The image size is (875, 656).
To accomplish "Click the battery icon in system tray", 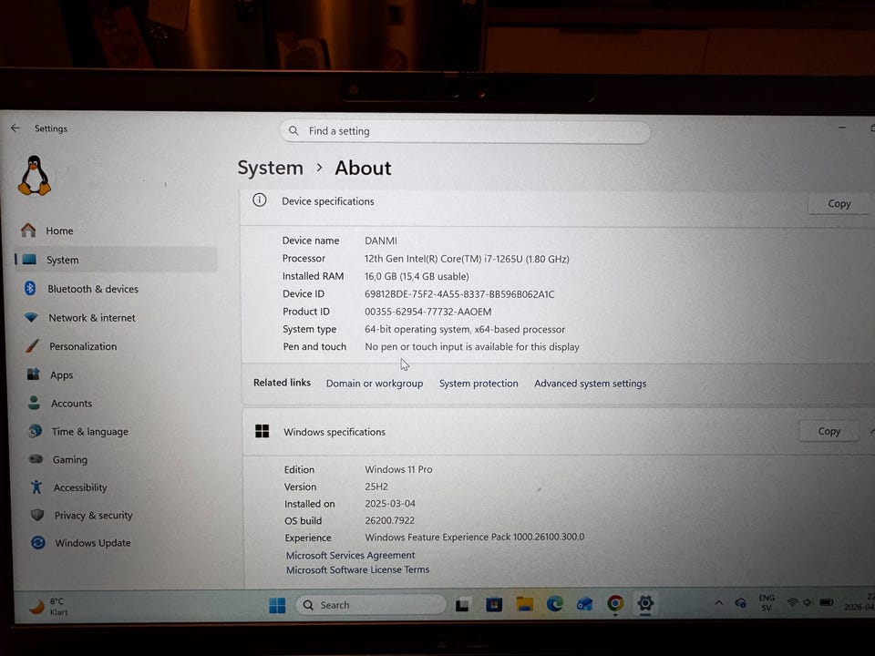I will tap(827, 602).
